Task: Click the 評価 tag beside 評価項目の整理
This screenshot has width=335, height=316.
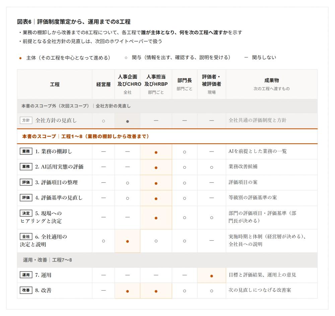Action: click(x=26, y=182)
